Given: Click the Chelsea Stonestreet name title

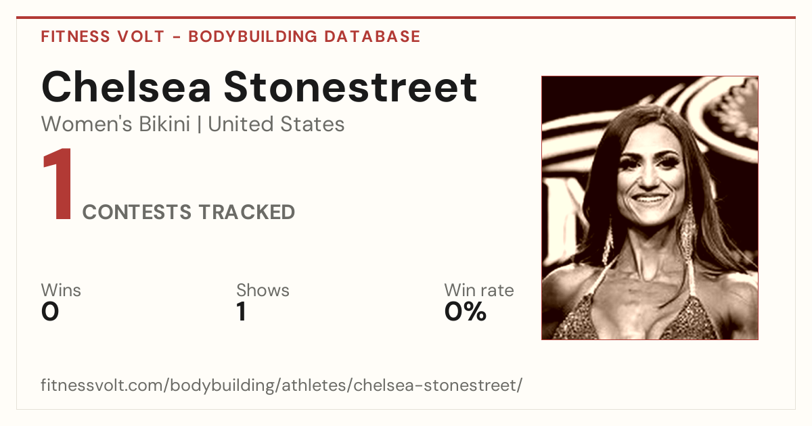Looking at the screenshot, I should click(259, 87).
